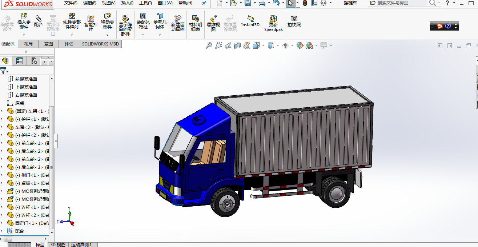This screenshot has height=247, width=478.
Task: Click the Reference Geometry (参考几何体) icon
Action: tap(160, 16)
